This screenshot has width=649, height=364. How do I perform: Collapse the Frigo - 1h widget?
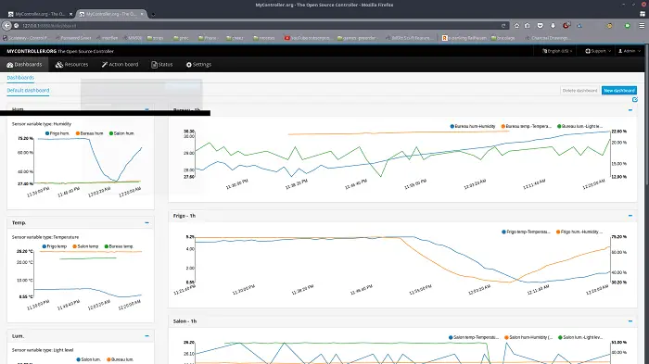[630, 216]
